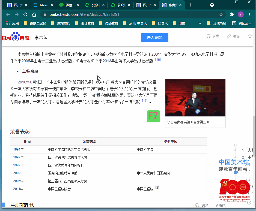Viewport: 256px width, 211px height.
Task: Close the 100th anniversary floating ad
Action: pyautogui.click(x=249, y=203)
